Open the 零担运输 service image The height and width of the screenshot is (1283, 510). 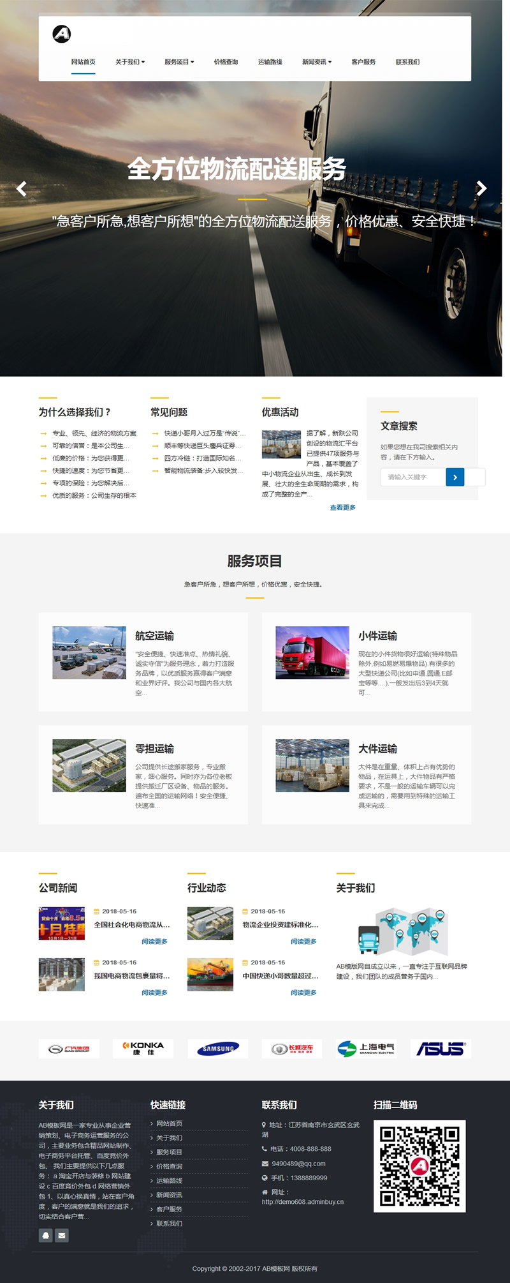pos(89,765)
